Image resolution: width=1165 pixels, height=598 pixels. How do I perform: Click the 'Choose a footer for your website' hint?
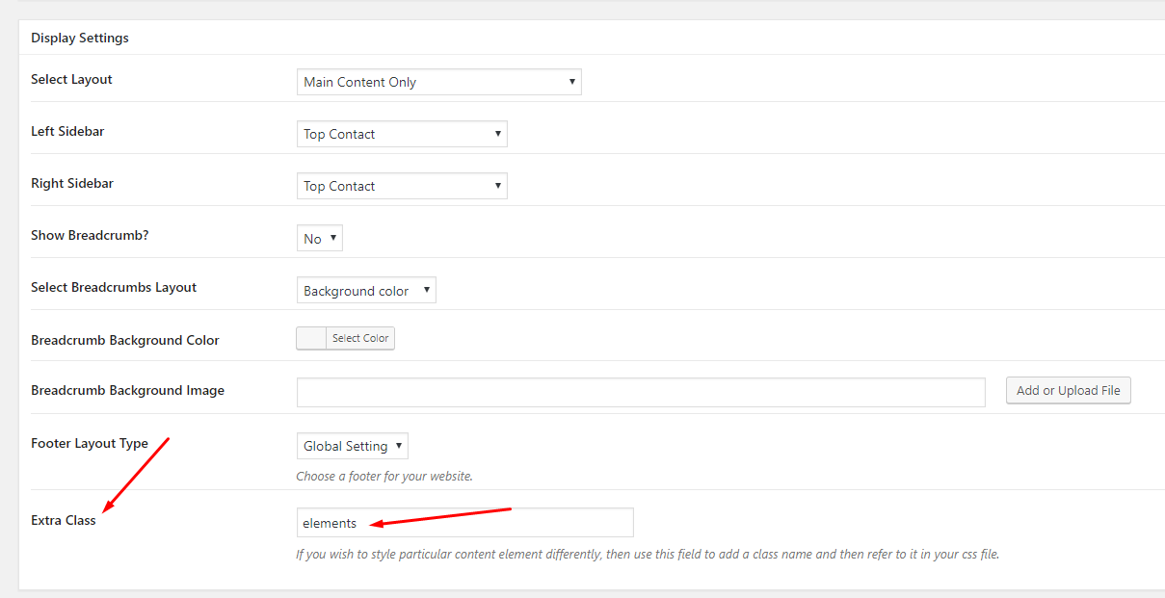(x=384, y=476)
